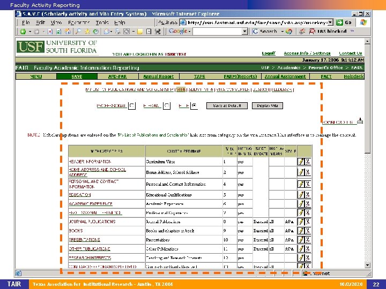Click the Refresh page icon
The height and width of the screenshot is (289, 386).
pos(59,32)
